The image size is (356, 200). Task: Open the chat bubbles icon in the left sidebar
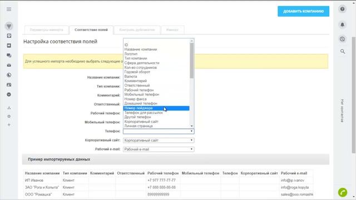9,56
